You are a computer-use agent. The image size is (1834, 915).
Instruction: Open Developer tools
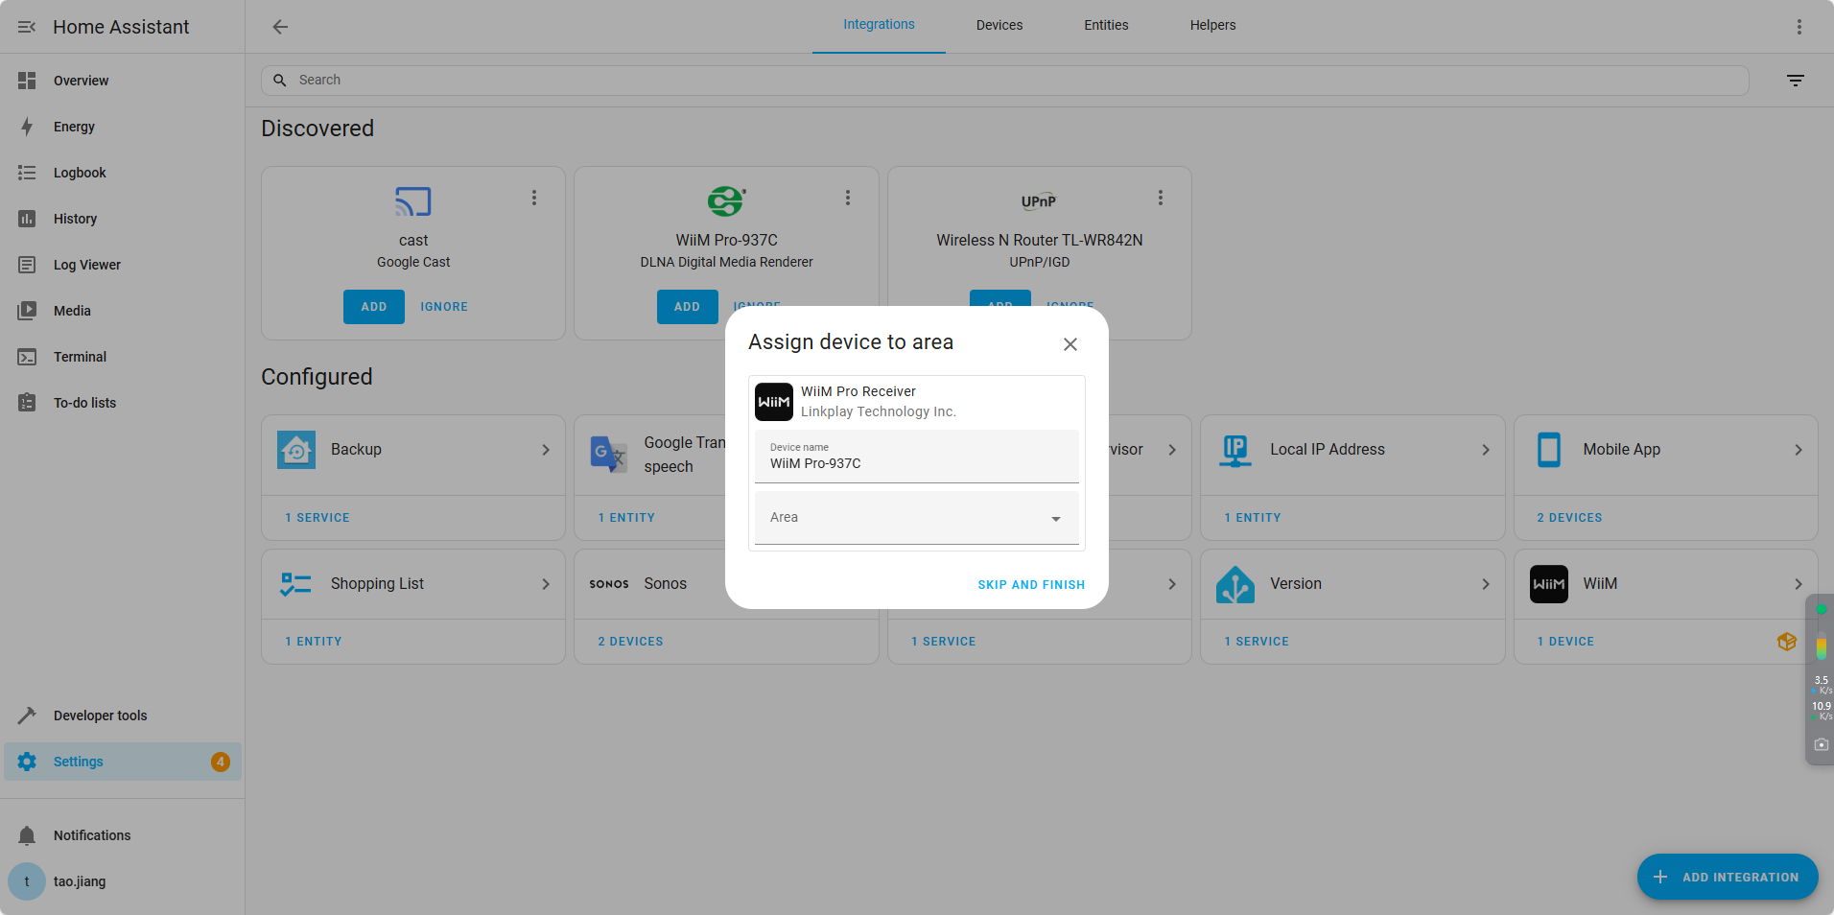coord(123,716)
